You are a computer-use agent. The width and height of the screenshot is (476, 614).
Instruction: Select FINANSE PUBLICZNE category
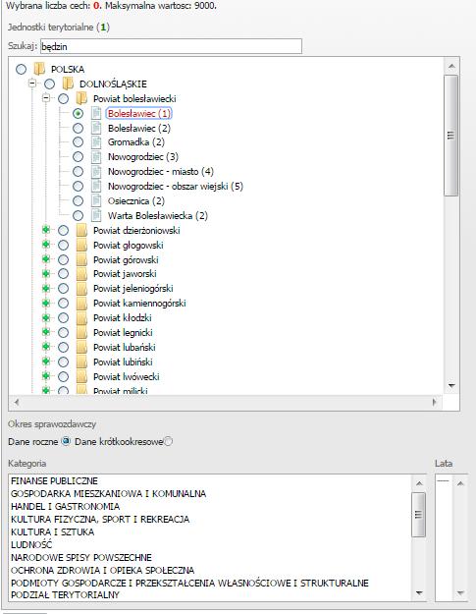pos(54,480)
